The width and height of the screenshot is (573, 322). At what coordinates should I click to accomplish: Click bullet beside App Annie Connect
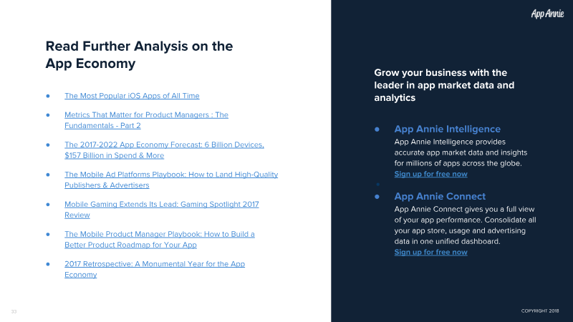coord(377,196)
